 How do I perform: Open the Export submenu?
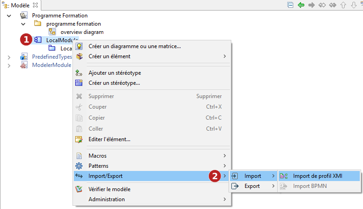[x=253, y=186]
